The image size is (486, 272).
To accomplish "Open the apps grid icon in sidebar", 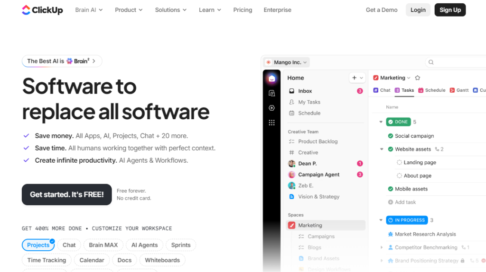I will (272, 123).
